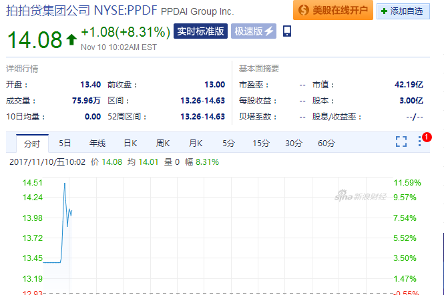Select the 月K chart tab
This screenshot has height=295, width=444.
[196, 143]
